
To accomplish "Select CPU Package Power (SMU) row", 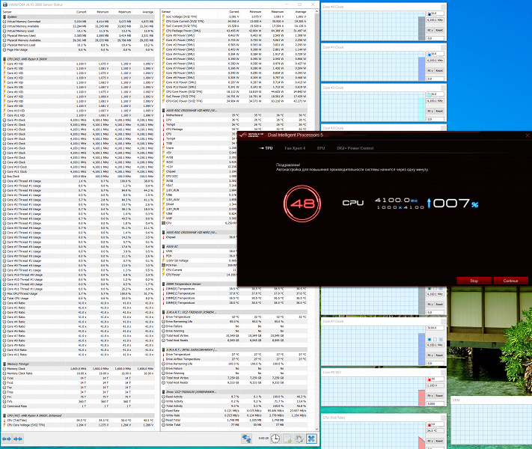I will 235,31.
